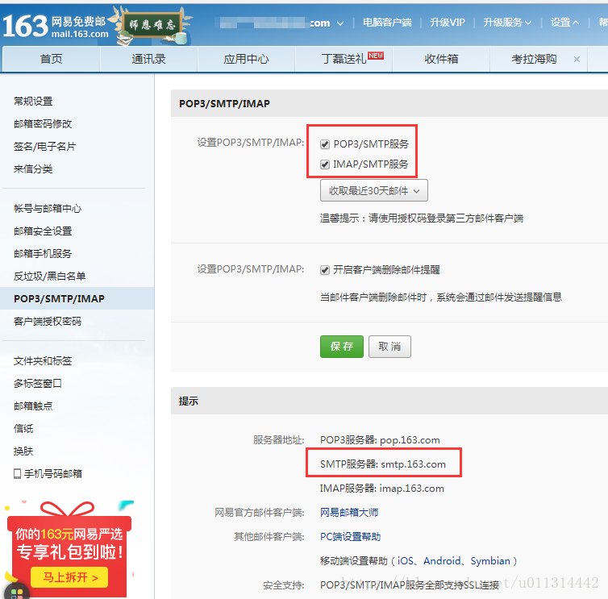
Task: Click the 163 mail logo
Action: click(x=55, y=26)
